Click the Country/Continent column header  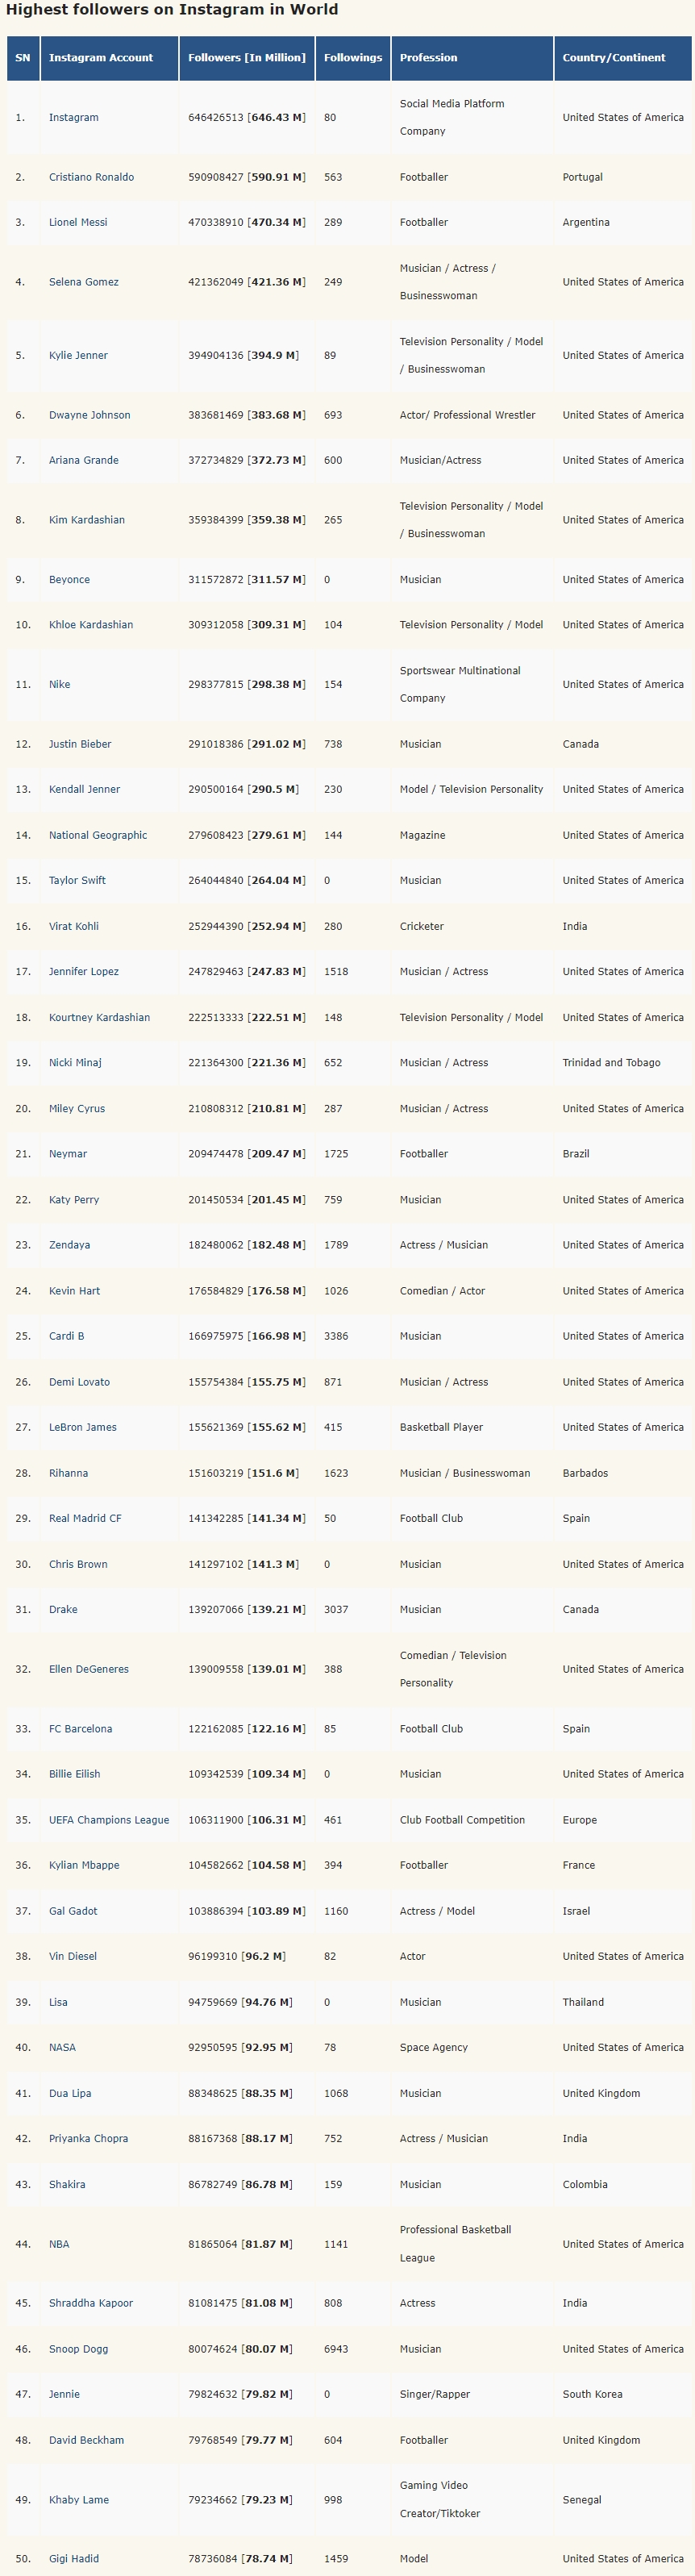(x=622, y=58)
